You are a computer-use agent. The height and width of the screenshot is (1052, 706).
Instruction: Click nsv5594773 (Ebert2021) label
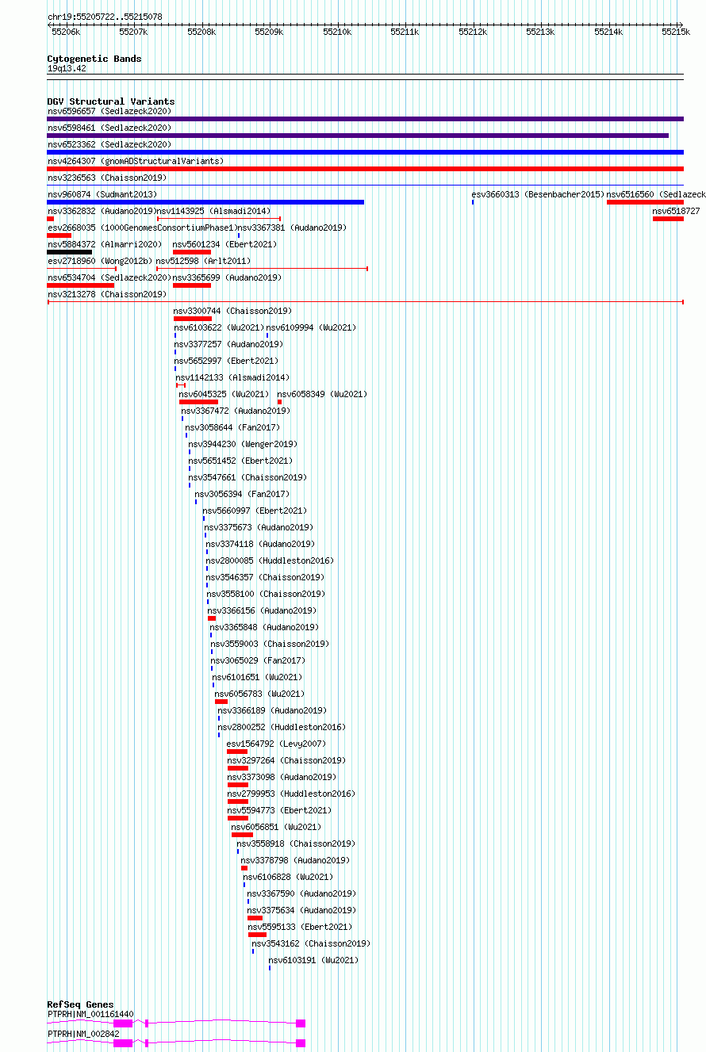pyautogui.click(x=280, y=810)
